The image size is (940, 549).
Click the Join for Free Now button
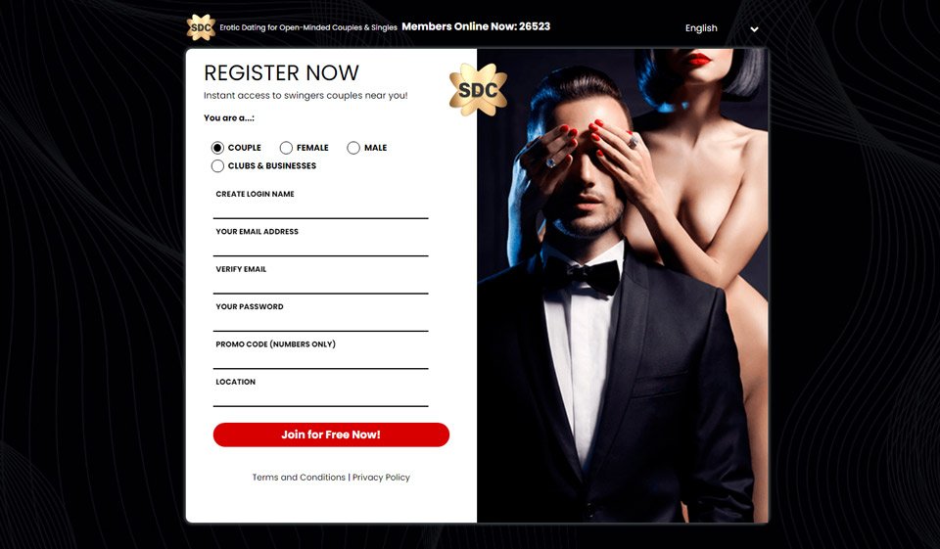point(331,435)
